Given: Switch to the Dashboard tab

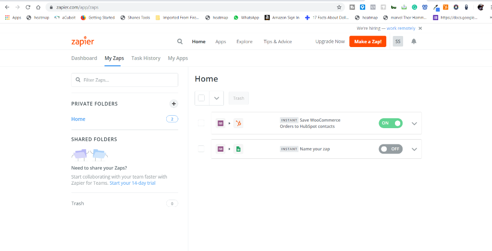Looking at the screenshot, I should (x=84, y=58).
